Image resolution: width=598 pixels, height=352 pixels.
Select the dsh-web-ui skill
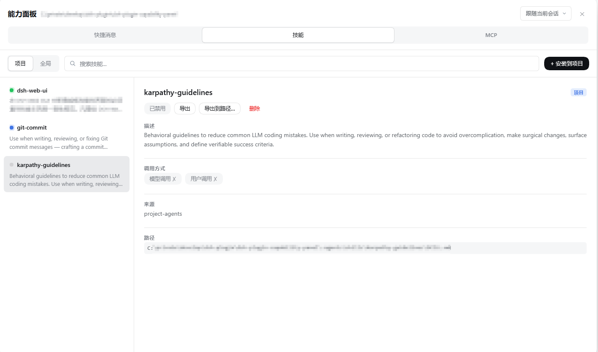pos(66,99)
